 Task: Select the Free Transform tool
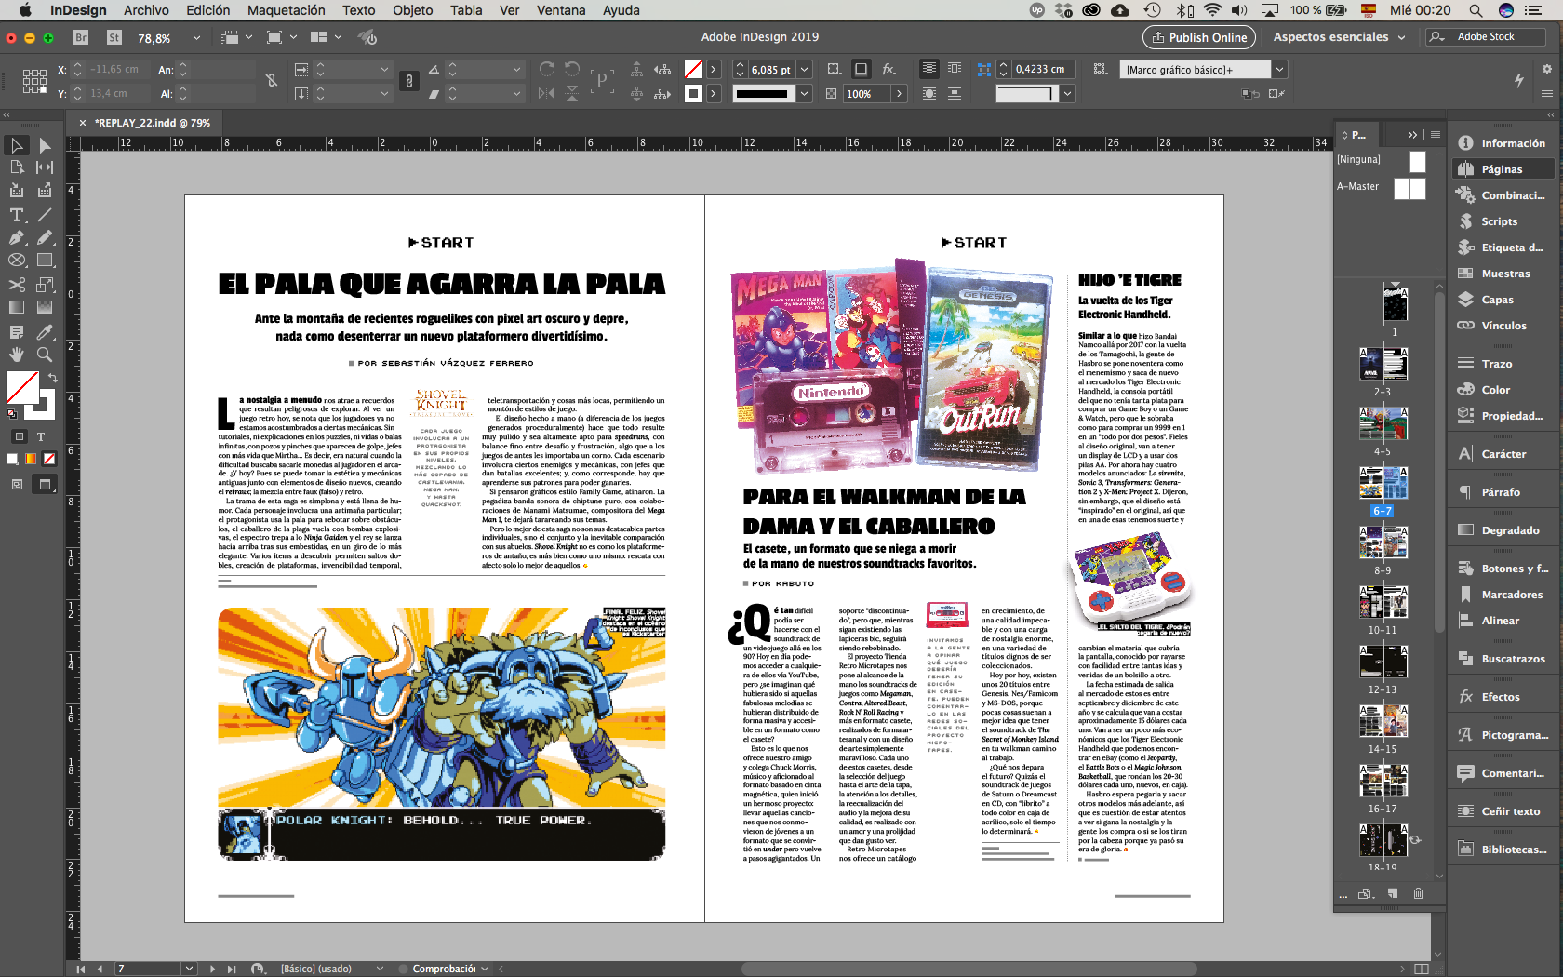coord(45,285)
